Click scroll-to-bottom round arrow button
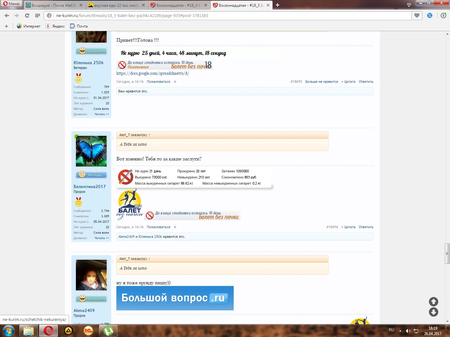This screenshot has width=450, height=337. point(433,312)
